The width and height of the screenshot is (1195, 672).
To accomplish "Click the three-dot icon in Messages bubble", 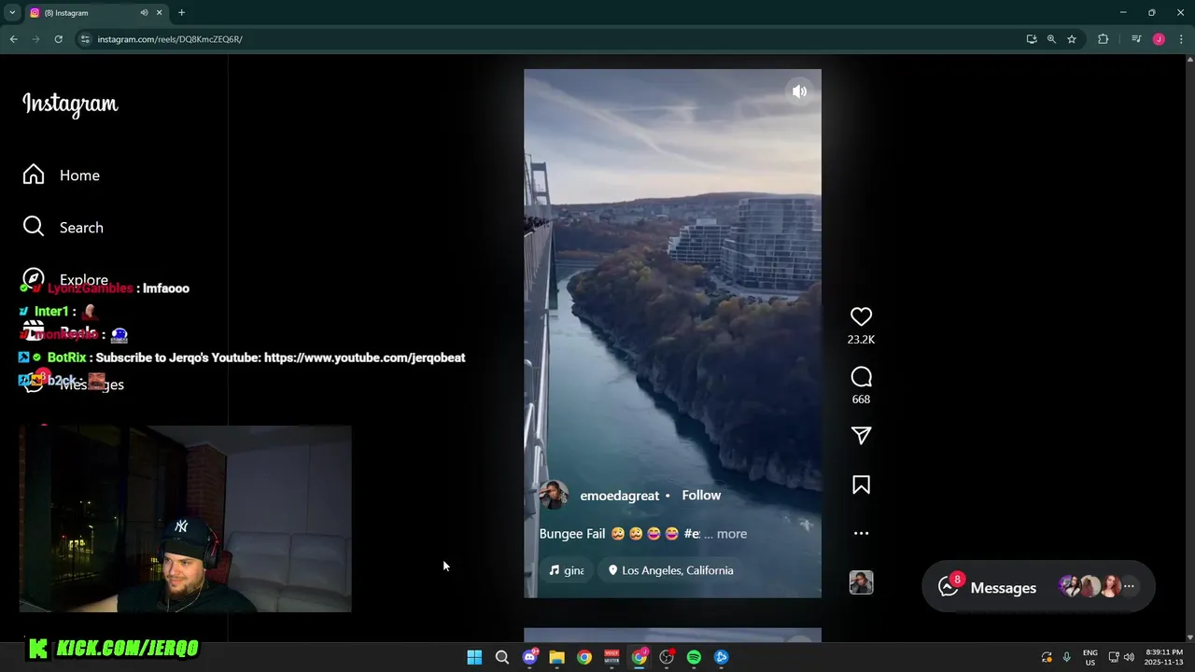I will click(1129, 586).
